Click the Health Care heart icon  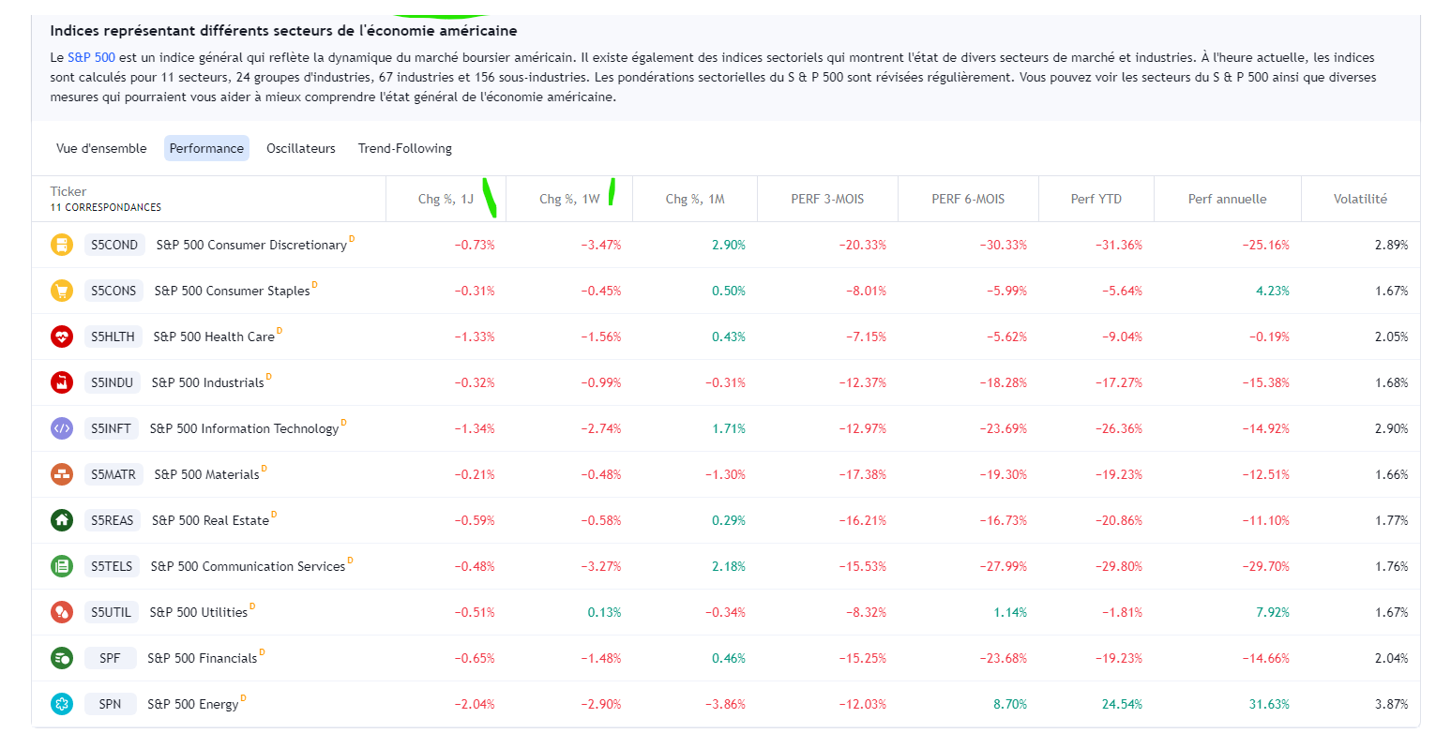(62, 337)
